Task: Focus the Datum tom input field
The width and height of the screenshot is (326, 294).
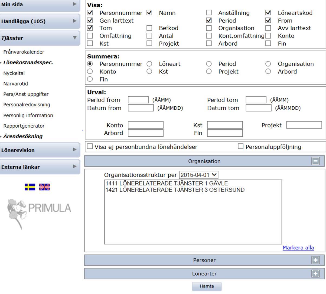Action: coord(259,108)
